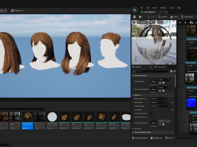Click the browse-to-asset icon next to save
The height and width of the screenshot is (147, 197).
pos(140,17)
